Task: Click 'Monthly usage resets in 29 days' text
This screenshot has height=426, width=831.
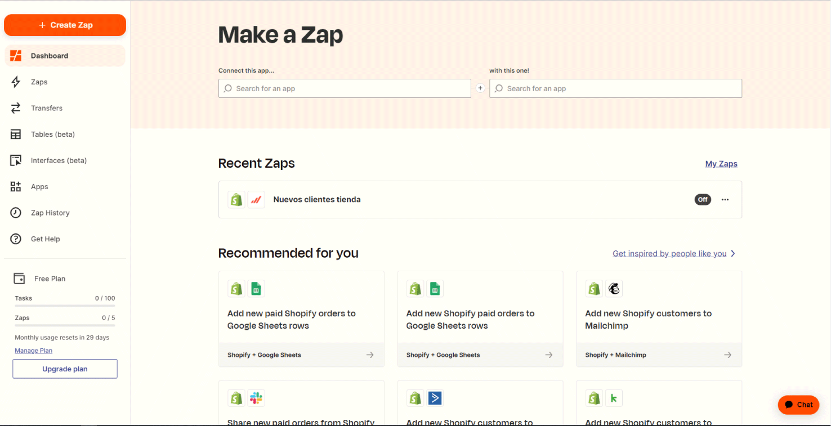Action: [62, 338]
